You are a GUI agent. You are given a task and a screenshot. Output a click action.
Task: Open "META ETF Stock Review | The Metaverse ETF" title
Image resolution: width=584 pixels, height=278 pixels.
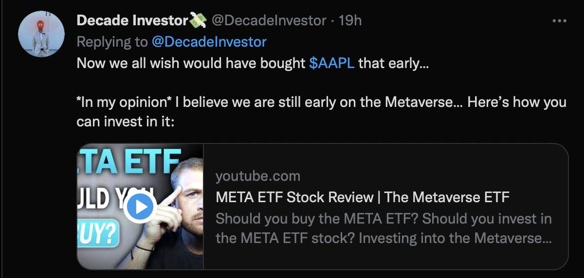click(362, 197)
